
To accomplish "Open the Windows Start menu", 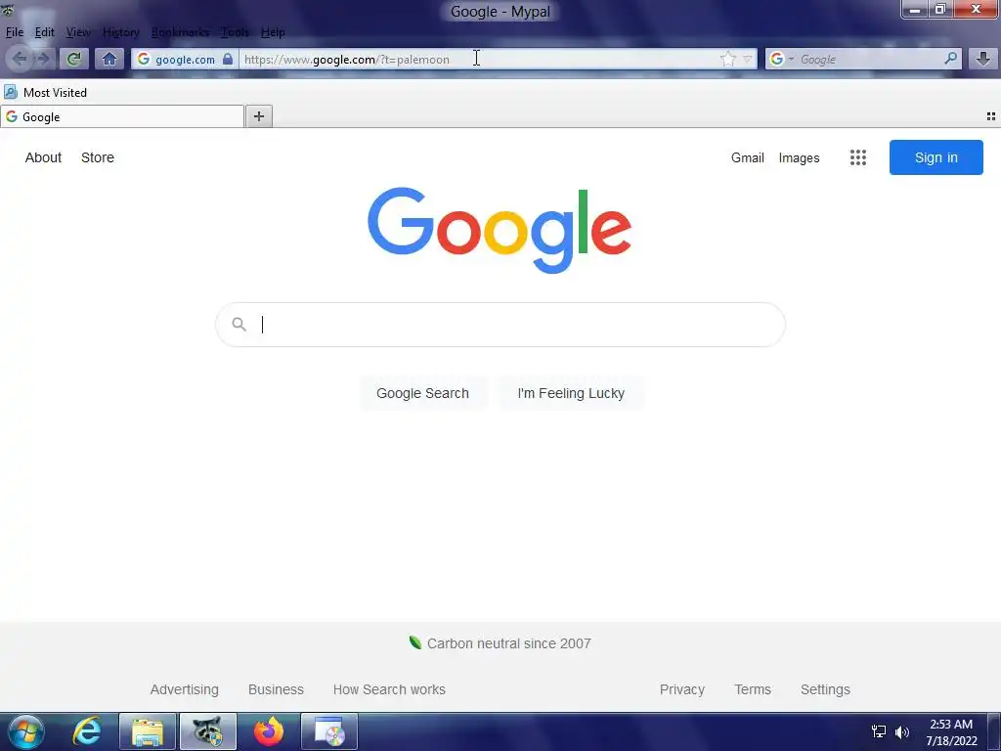I will point(26,731).
